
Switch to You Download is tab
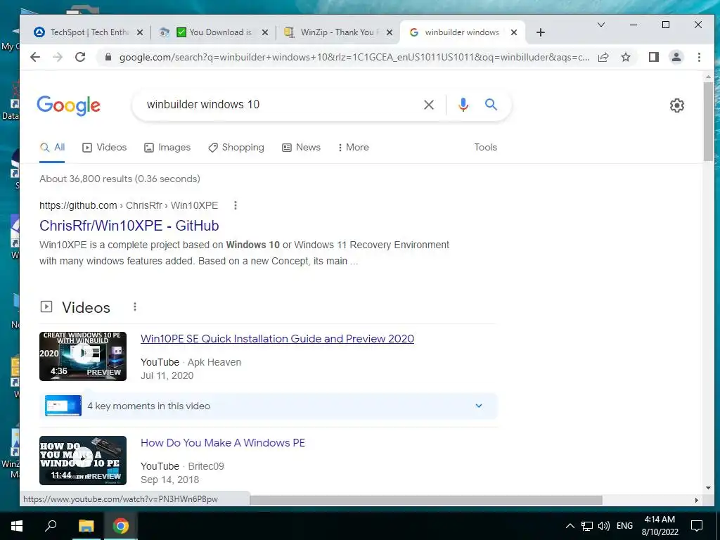[x=214, y=32]
